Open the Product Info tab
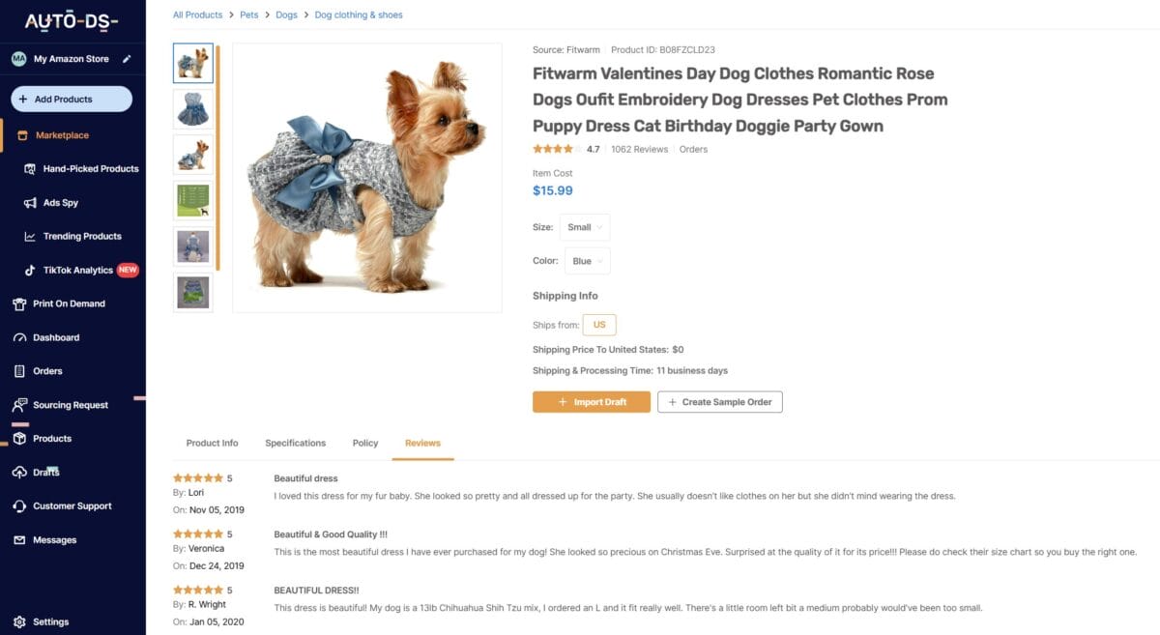Screen dimensions: 1160x635 pyautogui.click(x=212, y=443)
